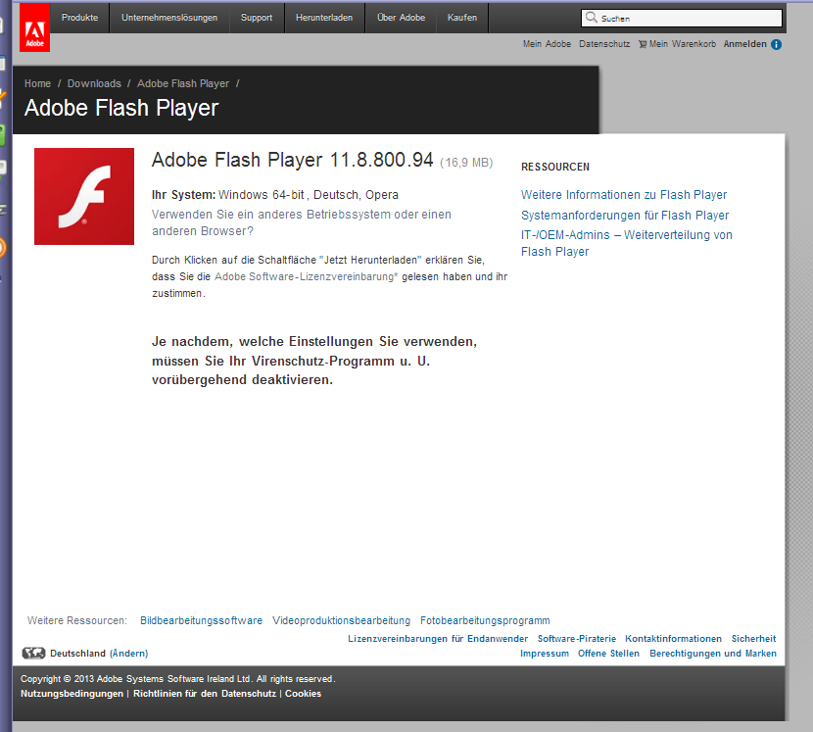813x732 pixels.
Task: Open the Nutzungsbedingungen footer link
Action: tap(72, 694)
